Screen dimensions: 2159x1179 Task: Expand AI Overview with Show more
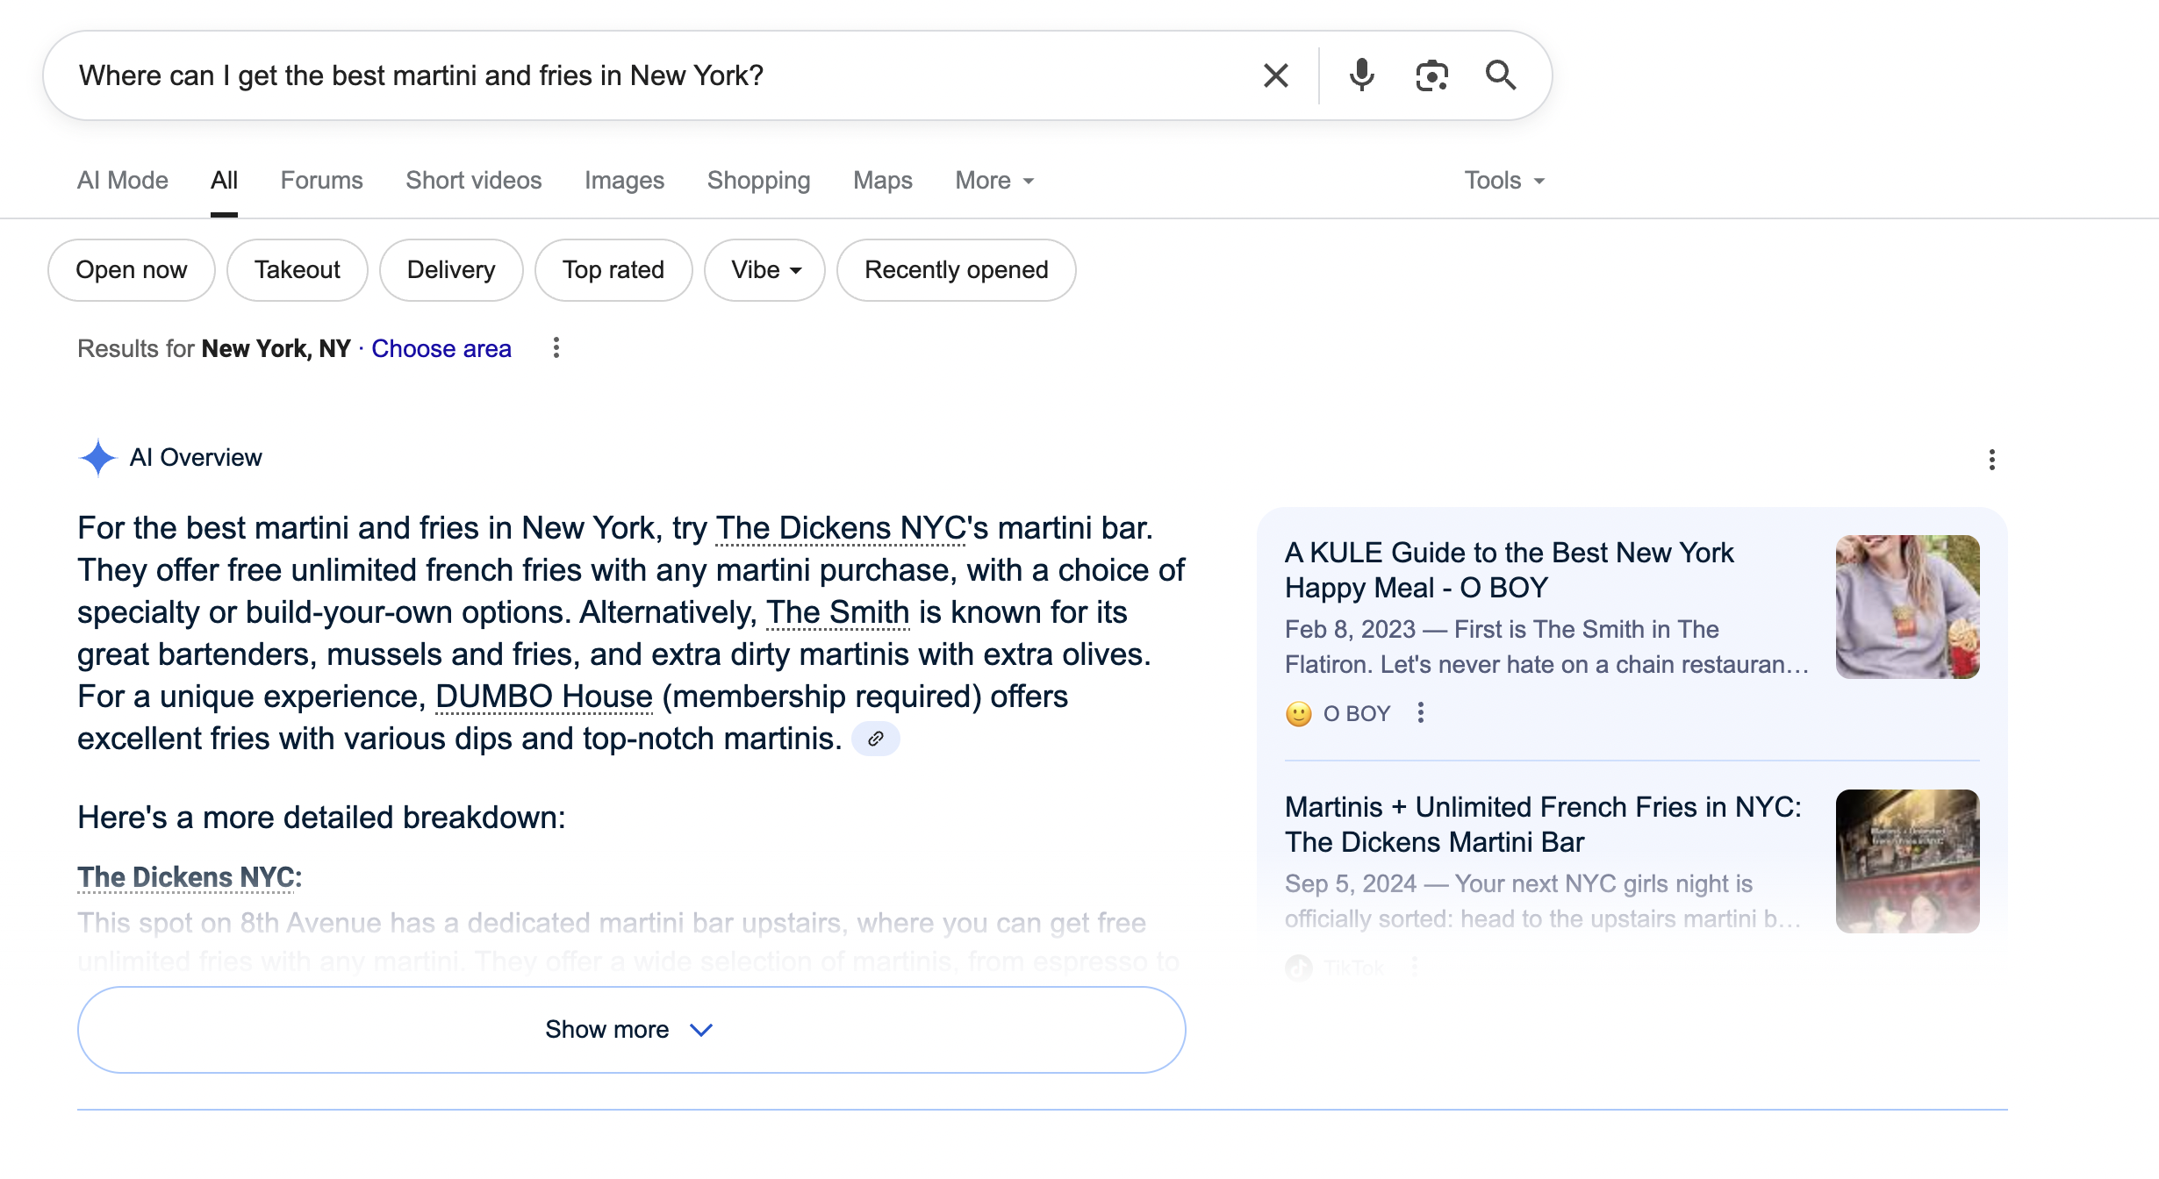pyautogui.click(x=632, y=1030)
